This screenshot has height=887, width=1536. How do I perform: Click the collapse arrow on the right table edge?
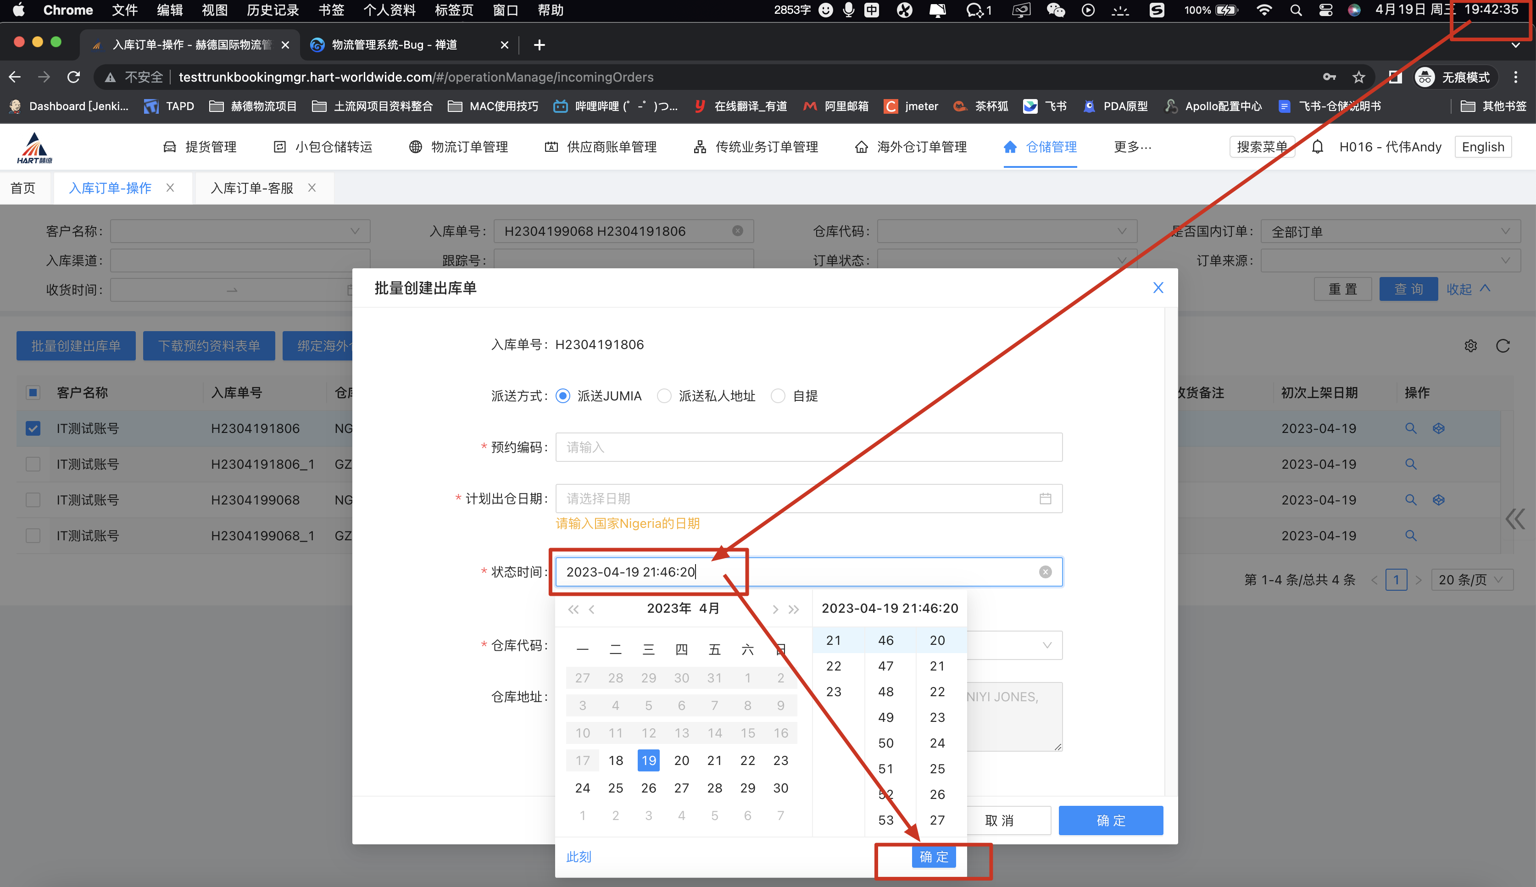pos(1515,519)
